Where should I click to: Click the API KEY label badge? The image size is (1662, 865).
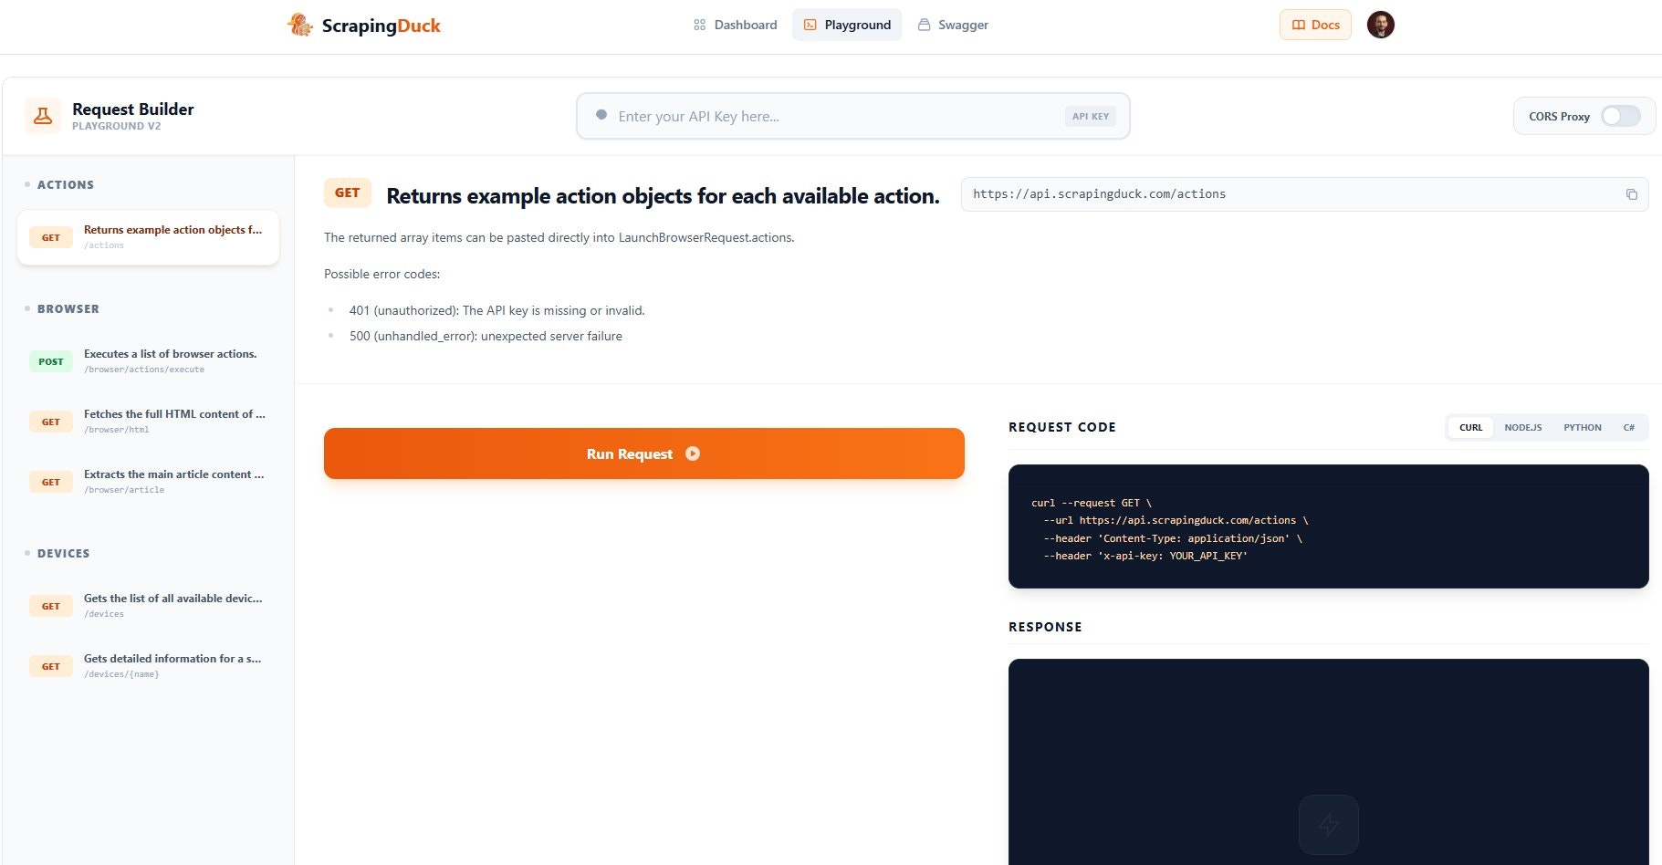coord(1090,116)
